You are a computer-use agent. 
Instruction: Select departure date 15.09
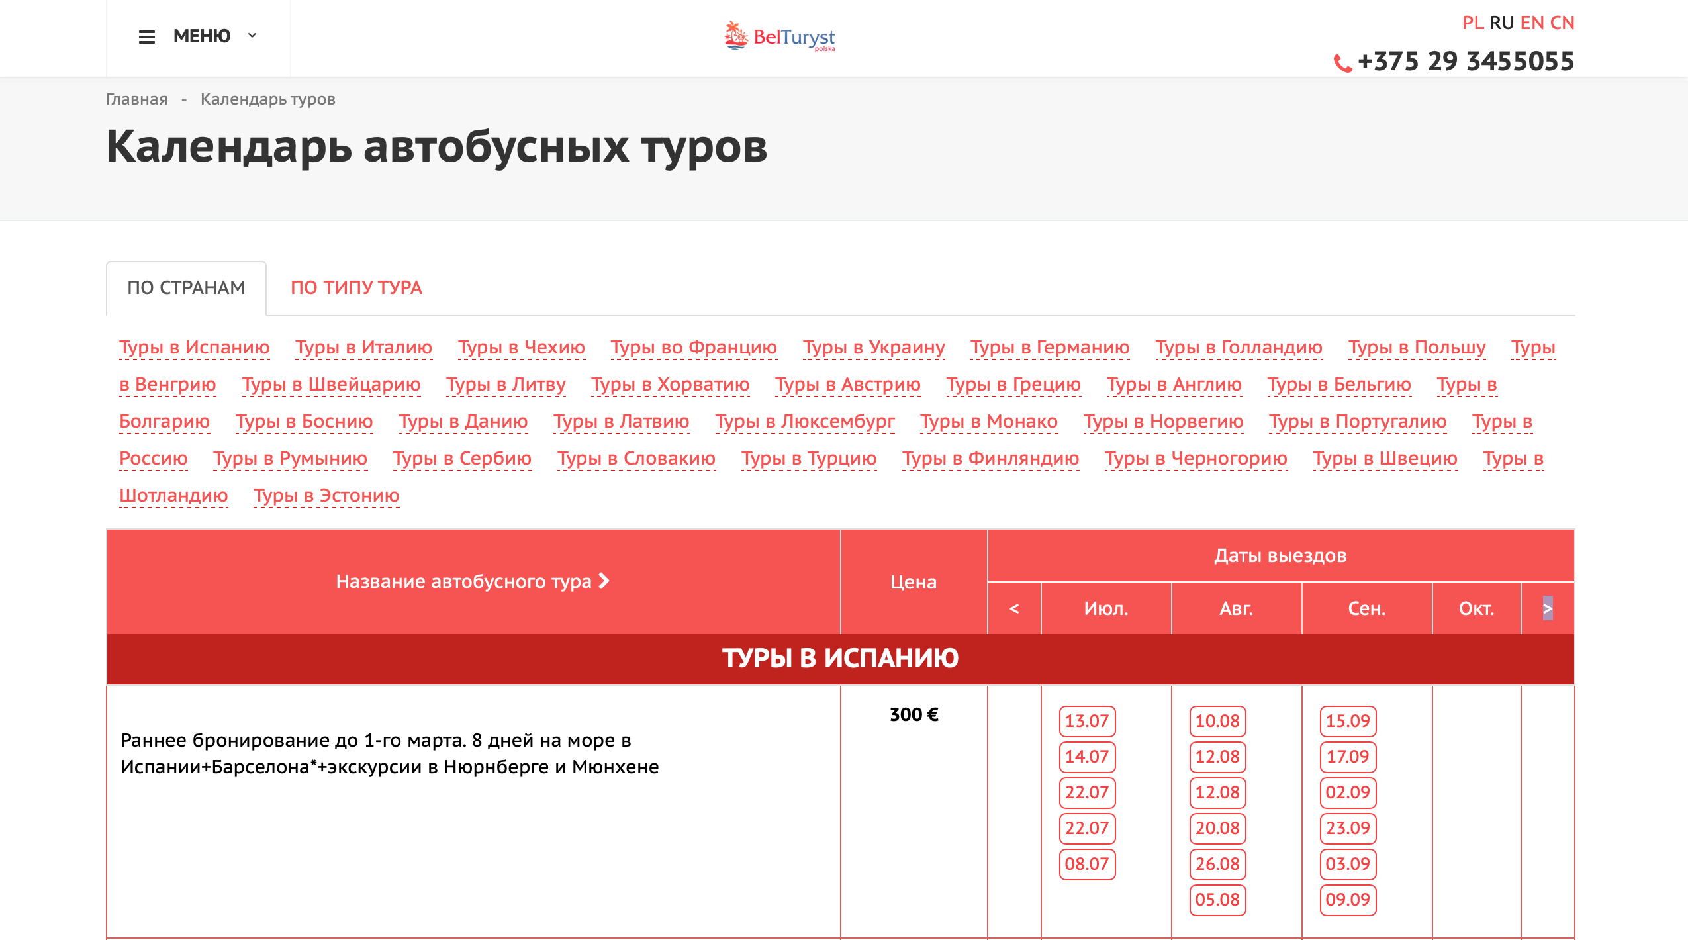(1348, 721)
